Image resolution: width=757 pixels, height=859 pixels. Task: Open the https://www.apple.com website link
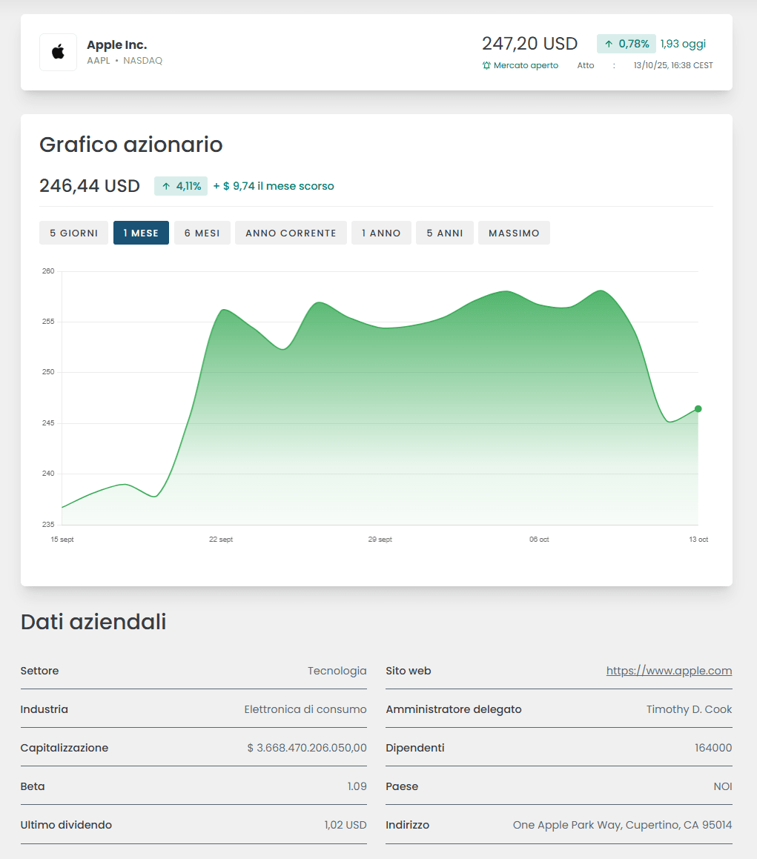point(668,671)
